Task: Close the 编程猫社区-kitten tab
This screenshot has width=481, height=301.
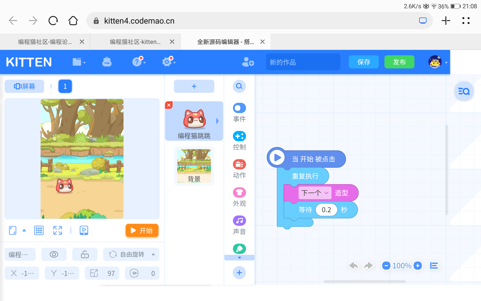Action: pos(172,42)
